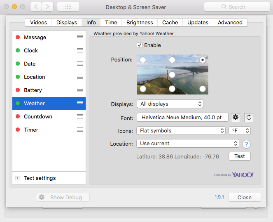Screen dimensions: 273x222
Task: Uncheck the Enable checkbox
Action: pos(140,45)
